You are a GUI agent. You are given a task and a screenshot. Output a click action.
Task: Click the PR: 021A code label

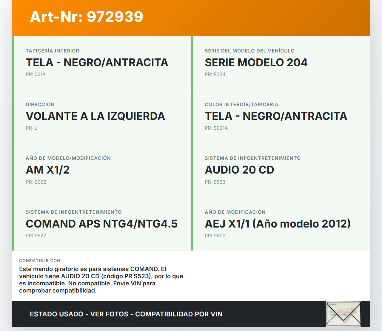click(x=36, y=75)
